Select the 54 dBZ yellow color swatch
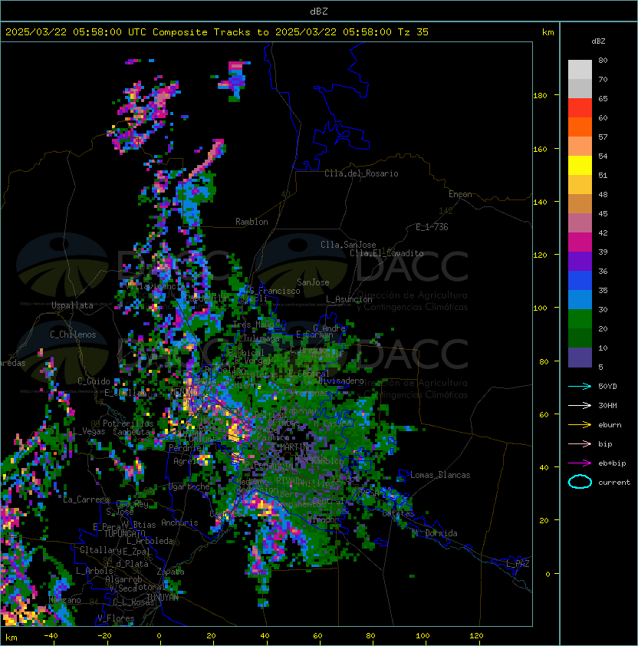 click(580, 165)
